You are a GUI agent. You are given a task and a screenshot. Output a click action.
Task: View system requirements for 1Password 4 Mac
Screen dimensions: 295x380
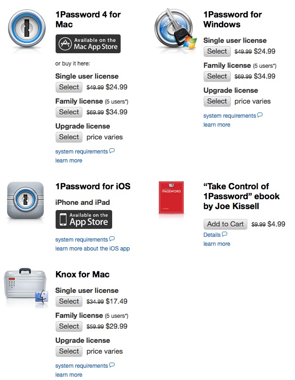pyautogui.click(x=82, y=152)
